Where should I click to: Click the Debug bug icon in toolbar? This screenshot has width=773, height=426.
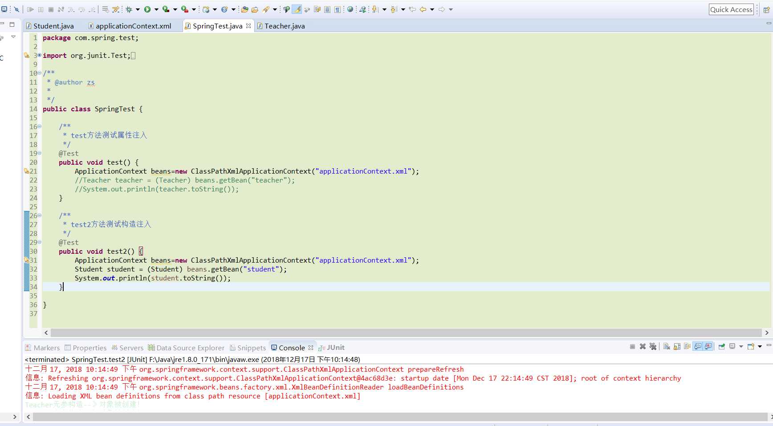click(x=129, y=9)
